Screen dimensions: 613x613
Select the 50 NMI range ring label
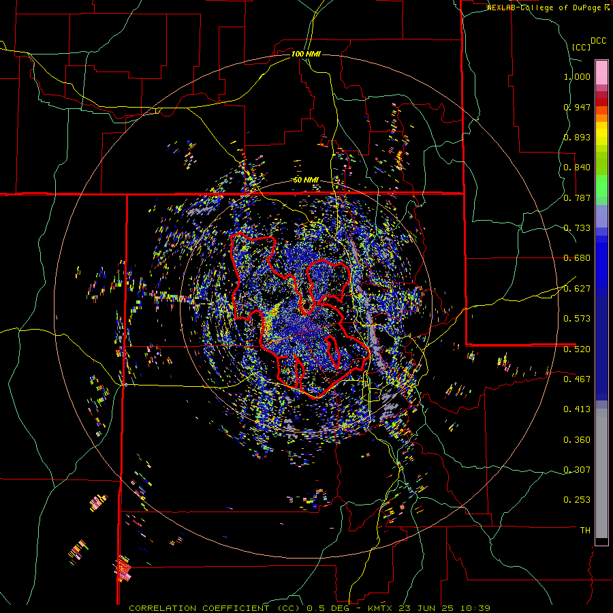(306, 180)
